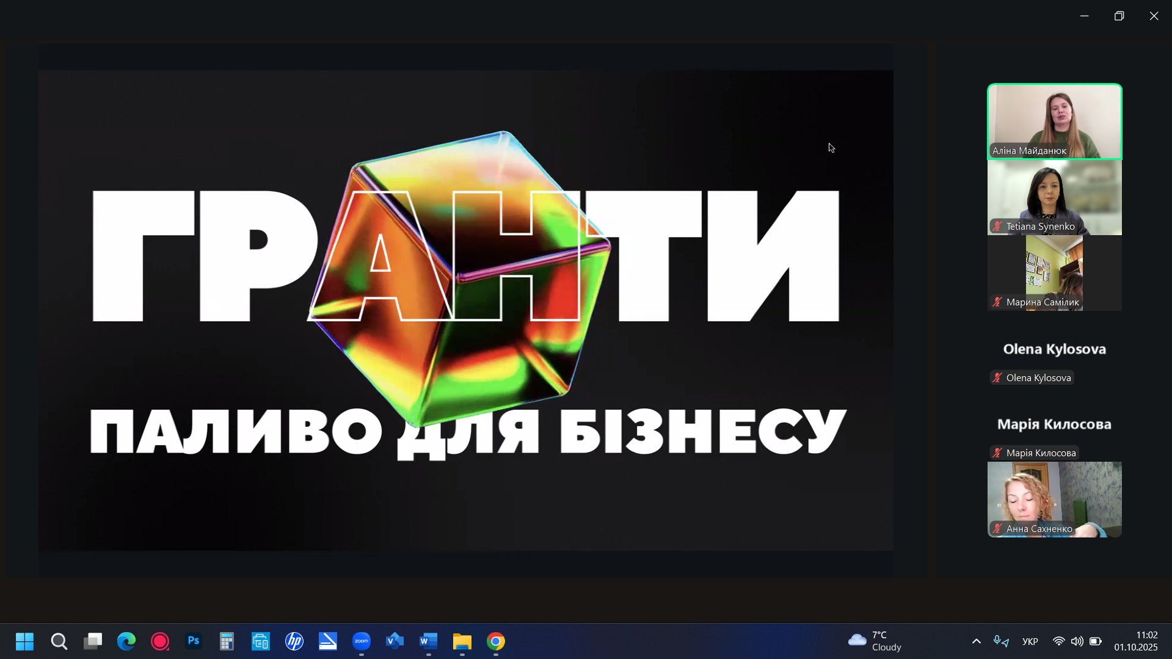Viewport: 1172px width, 659px height.
Task: Open the Cloudy weather widget
Action: (875, 641)
